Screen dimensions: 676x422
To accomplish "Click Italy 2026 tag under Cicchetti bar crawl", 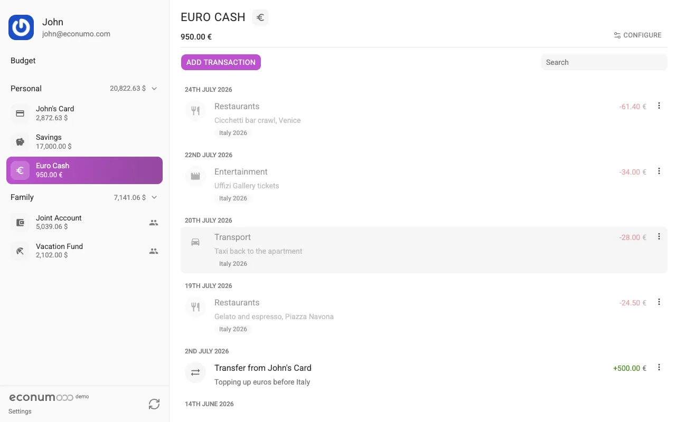I will 233,133.
